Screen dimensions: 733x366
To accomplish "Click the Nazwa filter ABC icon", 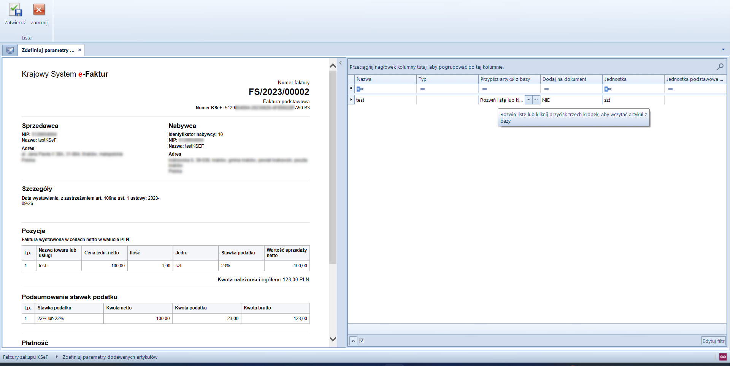I will click(360, 89).
